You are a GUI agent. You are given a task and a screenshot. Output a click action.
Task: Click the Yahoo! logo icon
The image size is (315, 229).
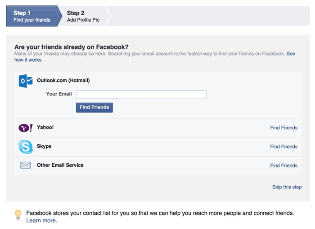click(x=25, y=128)
